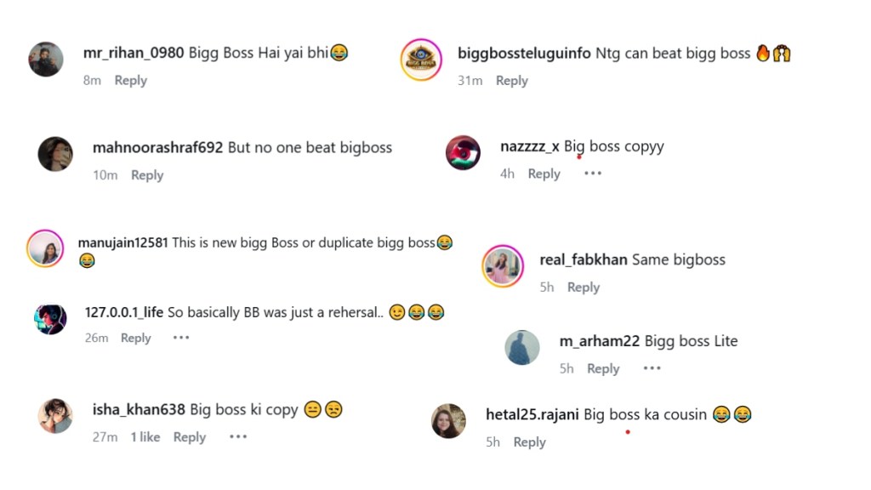Open more options on 127.0.0.1_life's comment
Screen dimensions: 871x490
pos(181,338)
